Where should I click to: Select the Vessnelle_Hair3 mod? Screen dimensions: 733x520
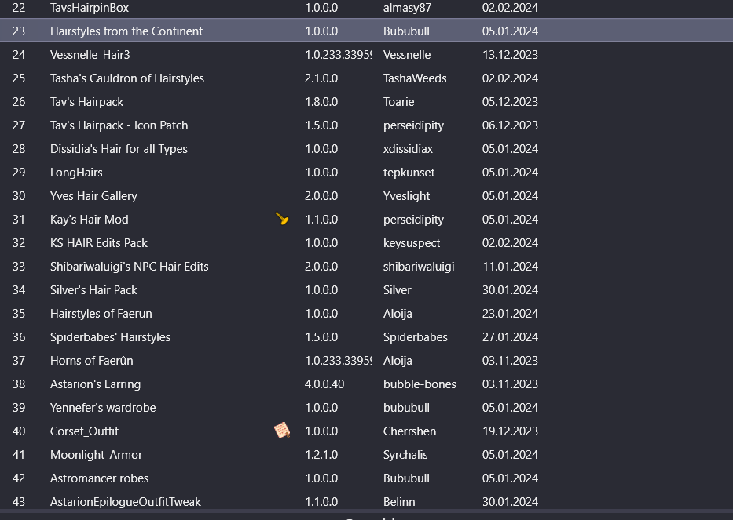(90, 55)
